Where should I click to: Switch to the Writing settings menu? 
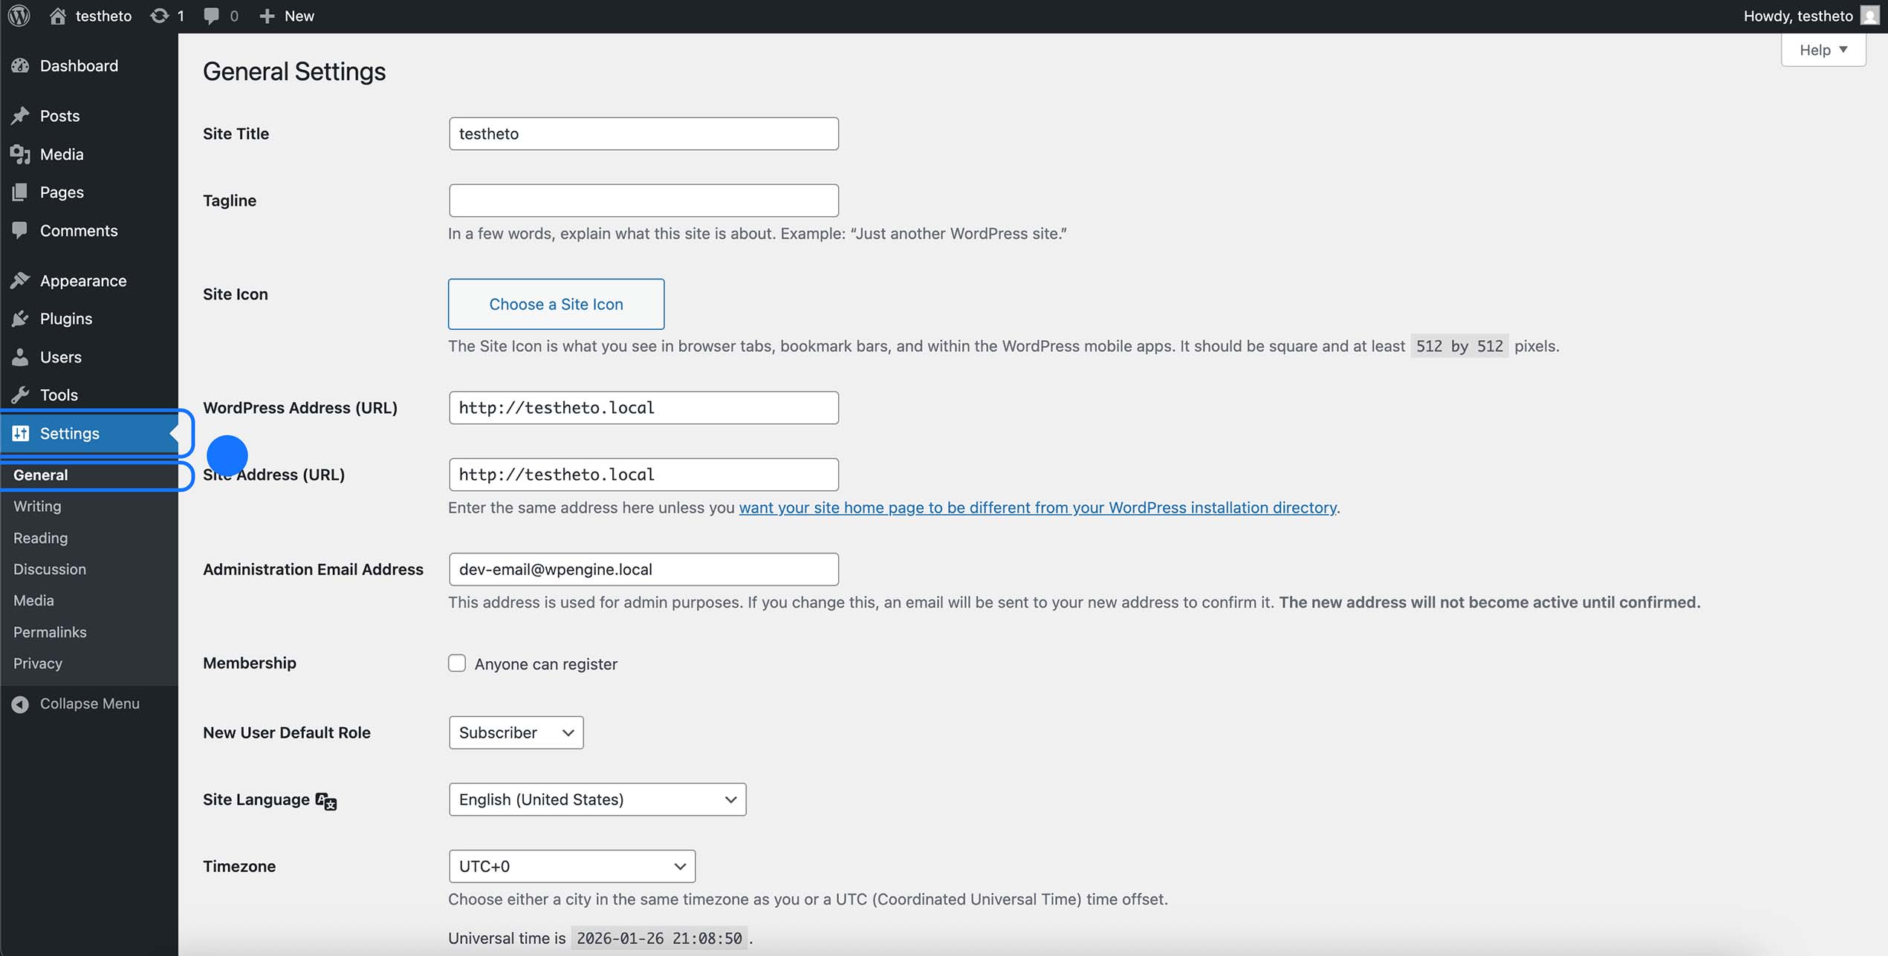pos(37,506)
